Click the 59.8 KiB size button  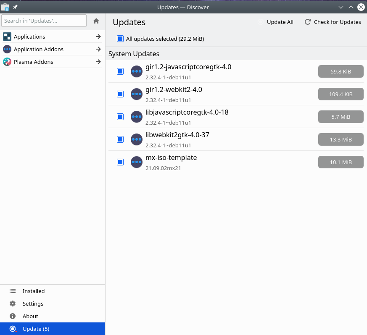tap(341, 71)
